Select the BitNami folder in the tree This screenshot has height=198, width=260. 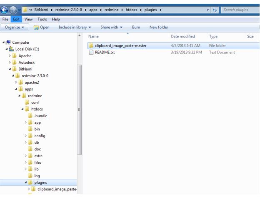25,69
